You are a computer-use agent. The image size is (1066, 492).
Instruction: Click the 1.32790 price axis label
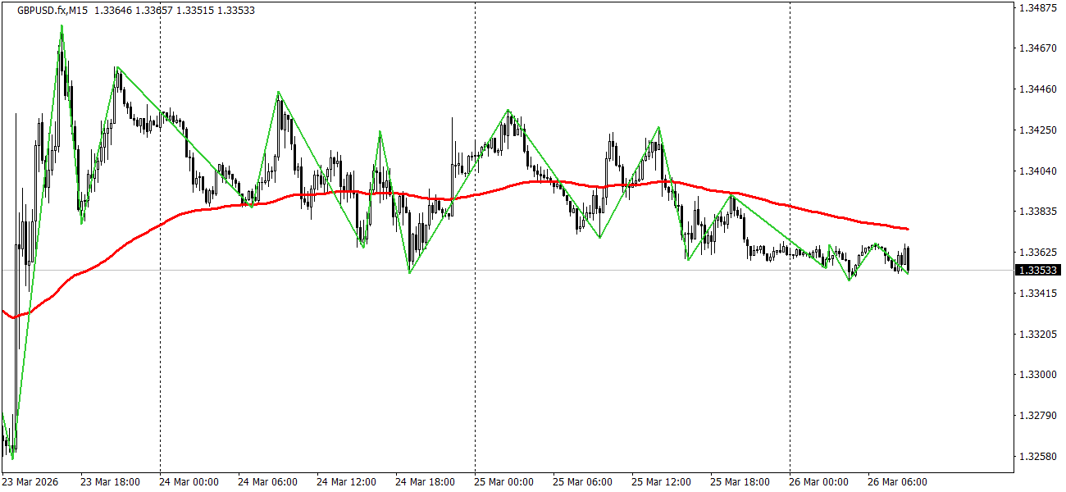1036,416
